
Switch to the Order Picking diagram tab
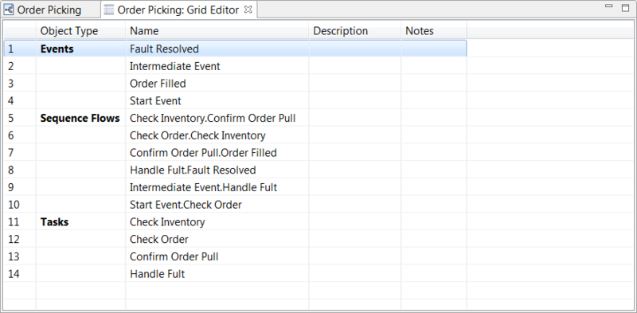(x=49, y=10)
